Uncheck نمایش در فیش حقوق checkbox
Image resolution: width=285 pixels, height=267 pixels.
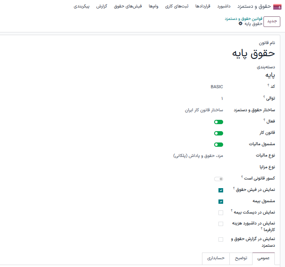(x=221, y=190)
